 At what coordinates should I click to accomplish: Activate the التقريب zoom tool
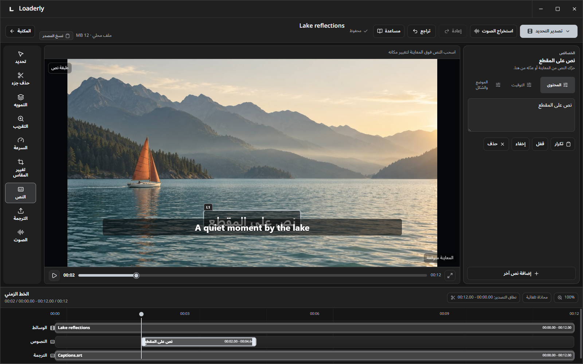click(x=20, y=122)
